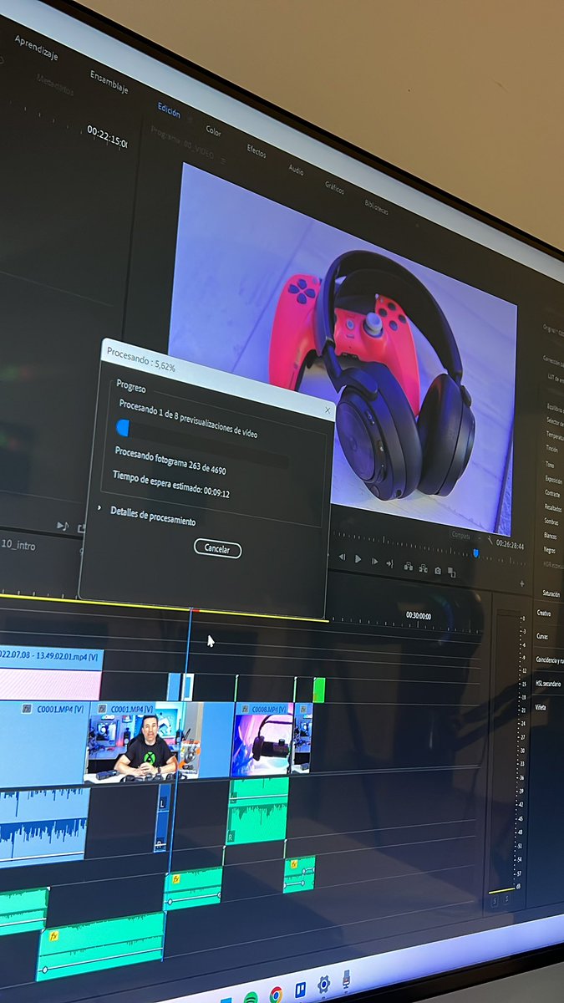564x1003 pixels.
Task: Select the 13.49.02.01.mp4 pink clip
Action: click(50, 674)
